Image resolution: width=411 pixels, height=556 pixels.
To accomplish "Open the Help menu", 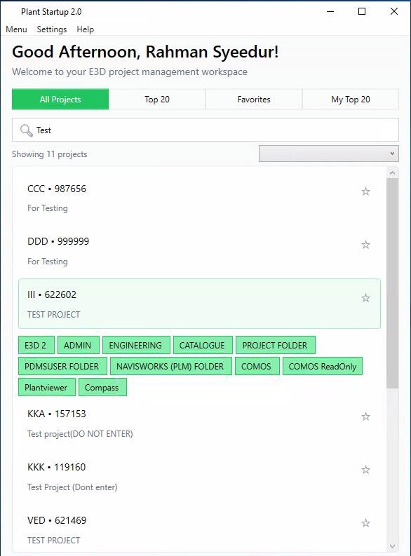I will tap(85, 29).
